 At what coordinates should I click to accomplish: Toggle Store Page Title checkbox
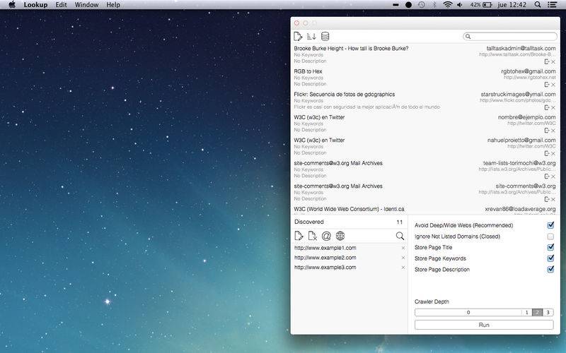550,247
